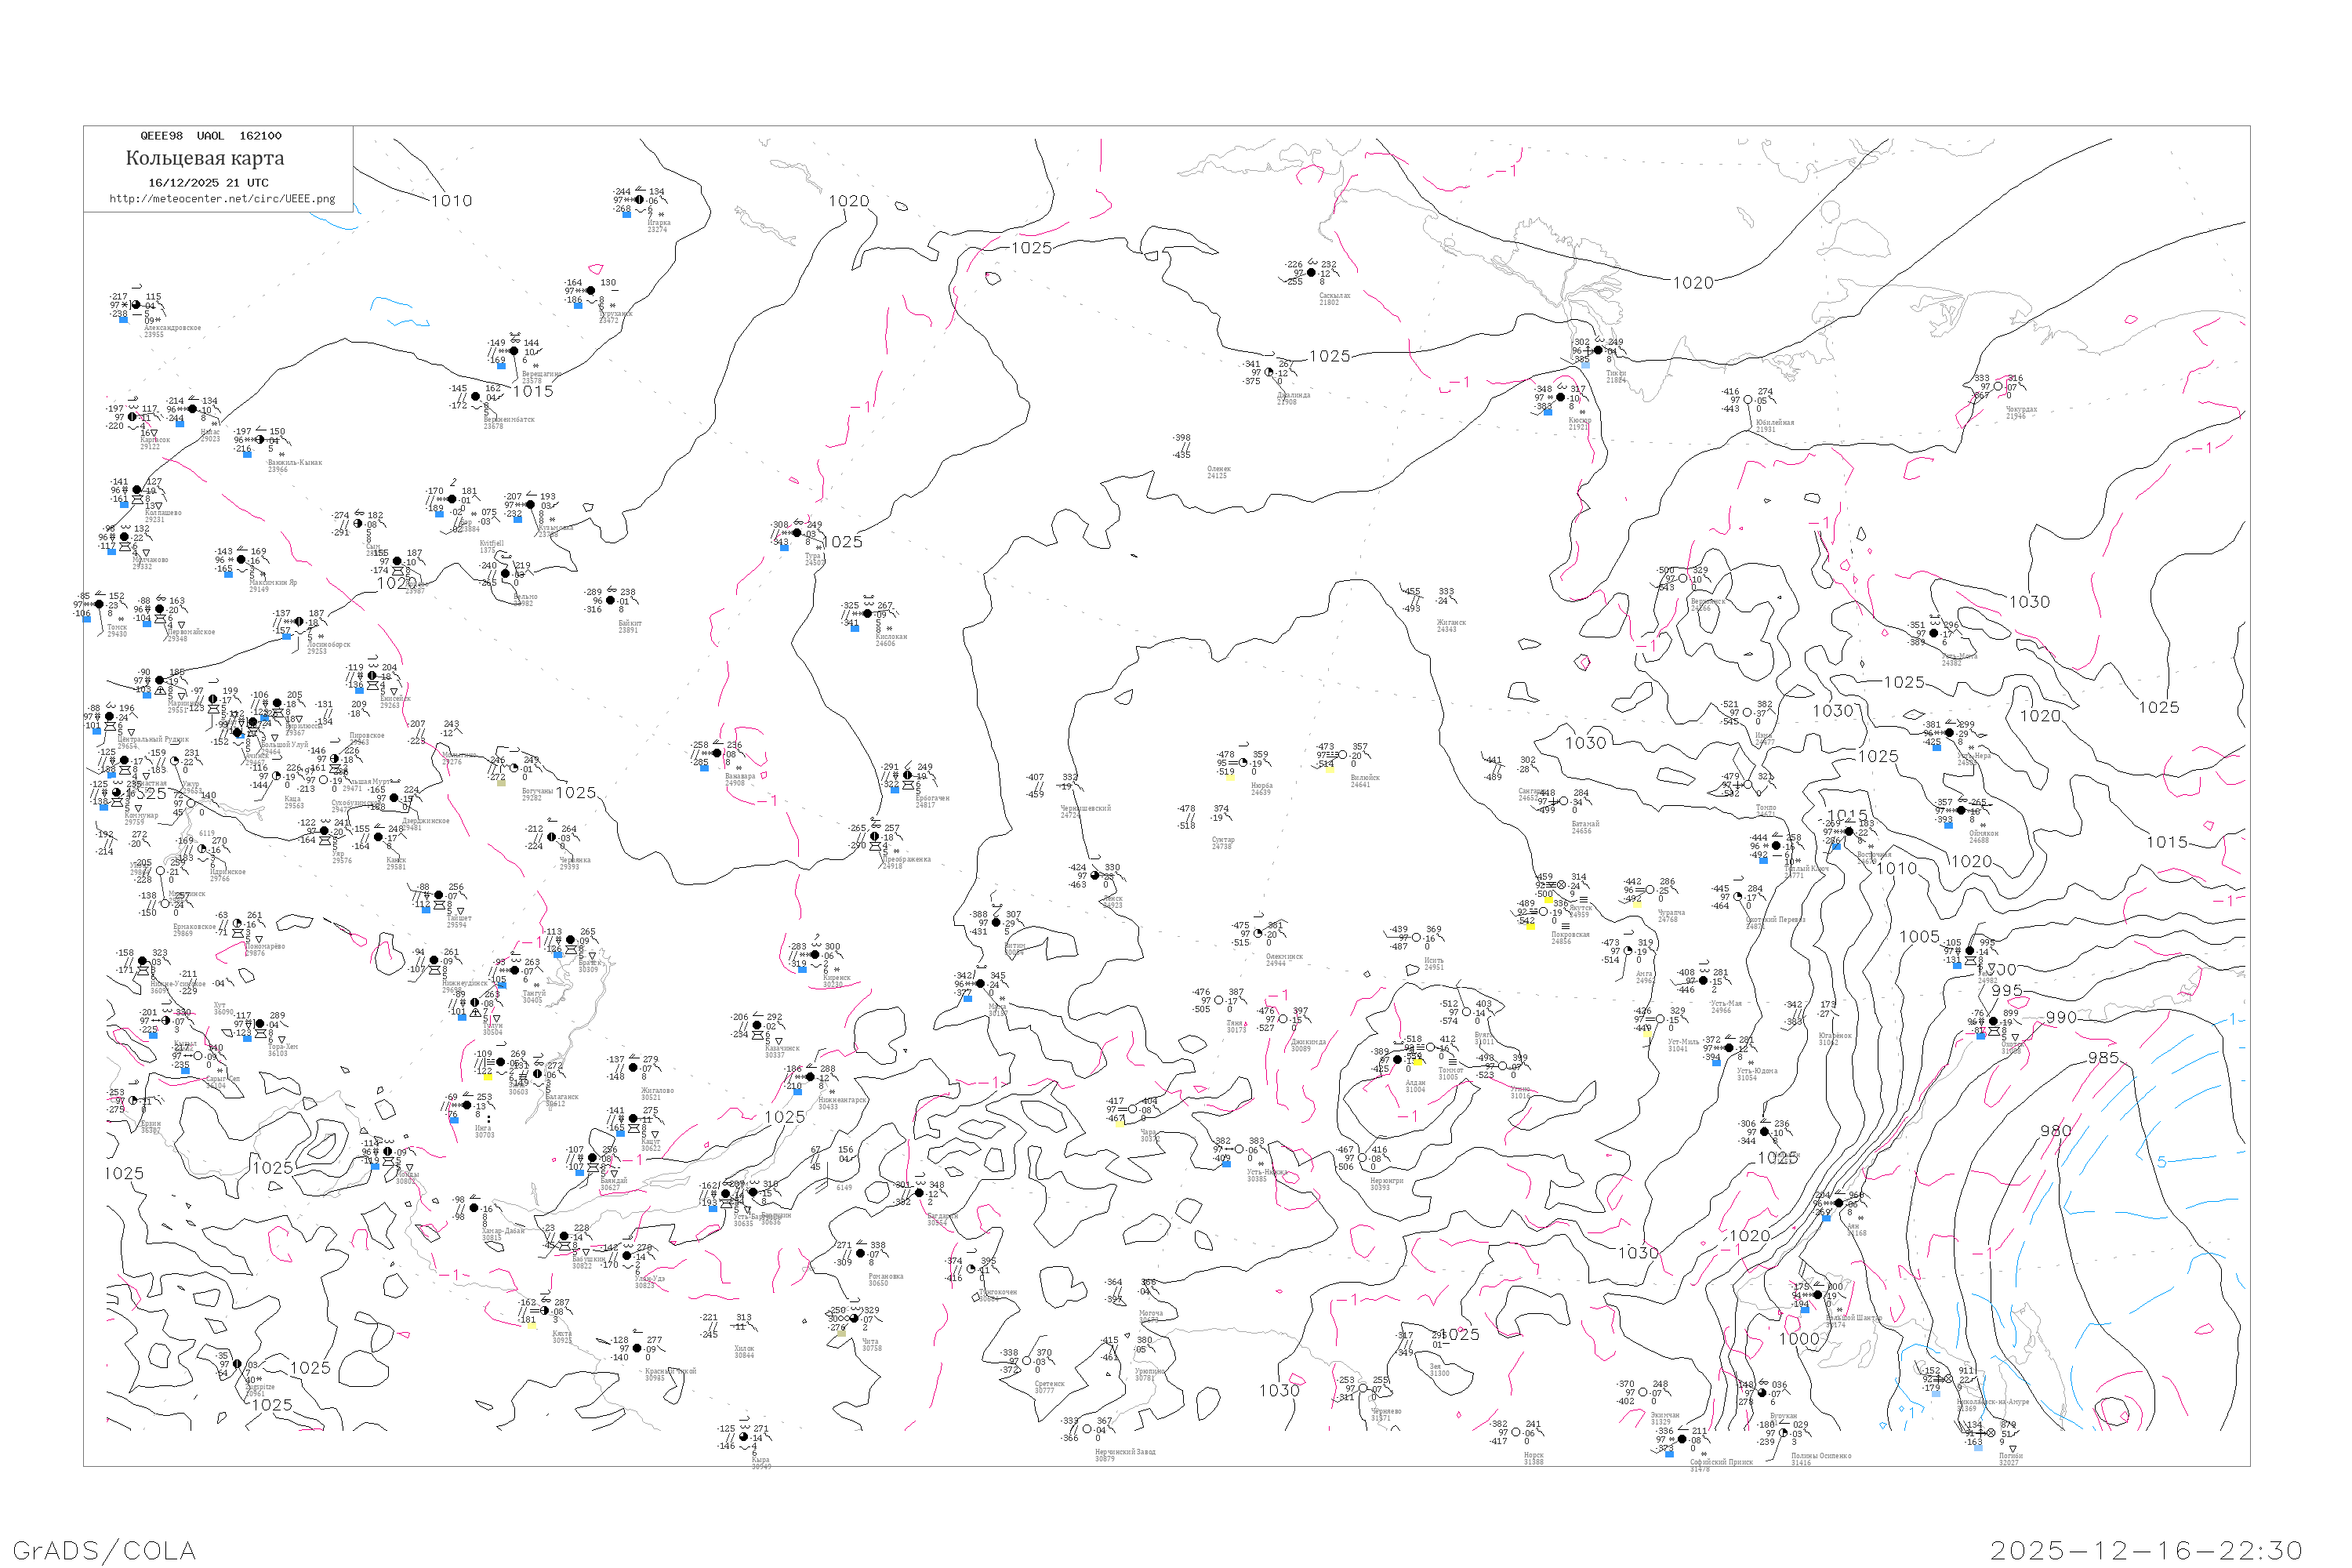Screen dimensions: 2352x1568
Task: Click the Тура station filled circle
Action: [797, 533]
